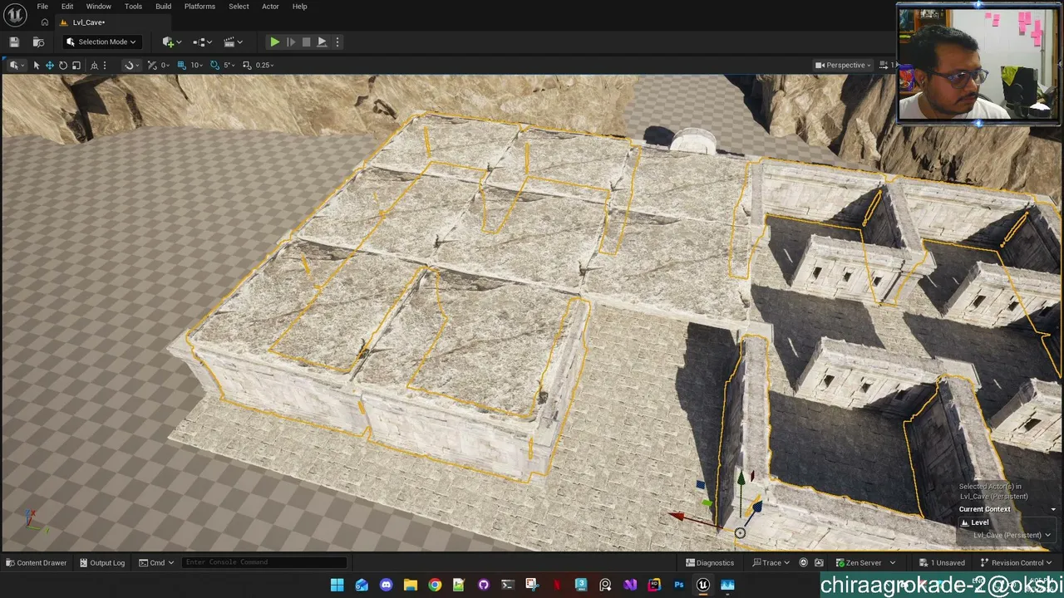This screenshot has width=1064, height=598.
Task: Open the Trace dropdown
Action: tap(771, 563)
